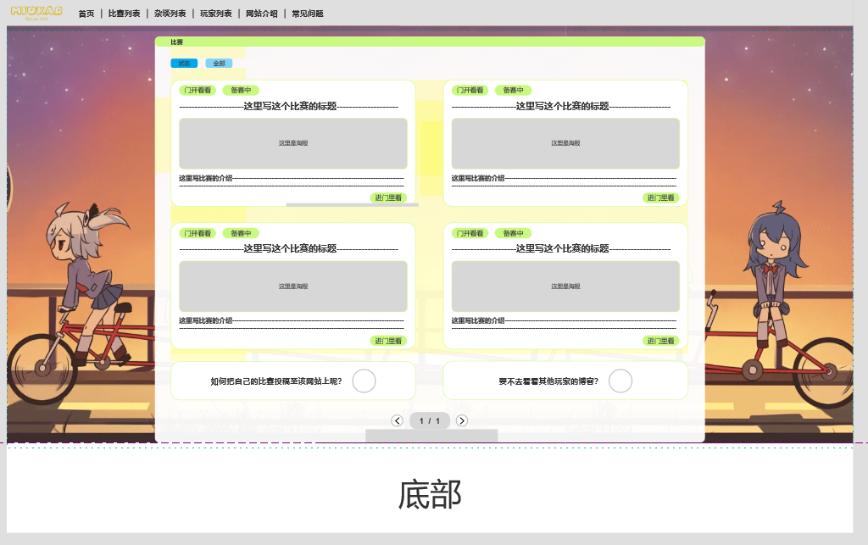The height and width of the screenshot is (545, 868).
Task: Click the 备赛中 tag on the top-right card
Action: (513, 90)
